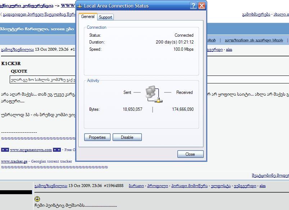The width and height of the screenshot is (289, 210).
Task: Click the 'Received' label in Activity group
Action: pos(185,92)
